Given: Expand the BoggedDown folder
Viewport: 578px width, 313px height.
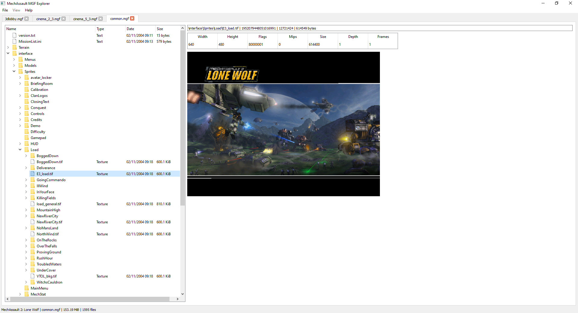Looking at the screenshot, I should click(x=26, y=156).
